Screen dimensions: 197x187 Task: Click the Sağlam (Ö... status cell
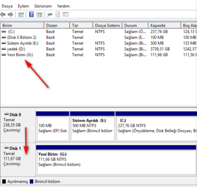coord(135,32)
